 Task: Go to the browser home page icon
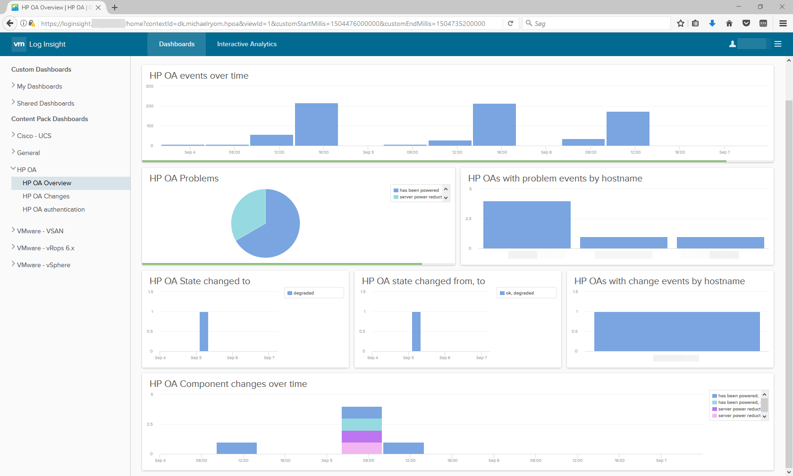click(729, 23)
